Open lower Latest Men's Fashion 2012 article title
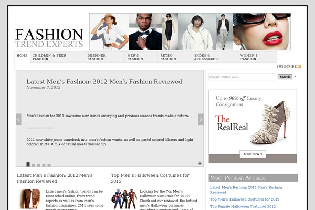The image size is (315, 210). pyautogui.click(x=55, y=178)
